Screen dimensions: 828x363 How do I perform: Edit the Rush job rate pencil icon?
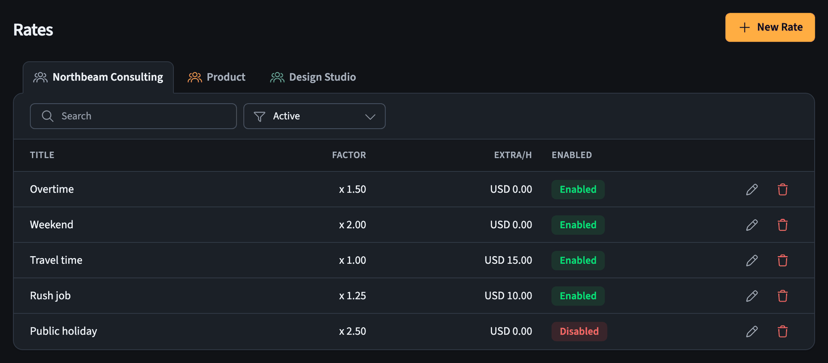click(752, 296)
